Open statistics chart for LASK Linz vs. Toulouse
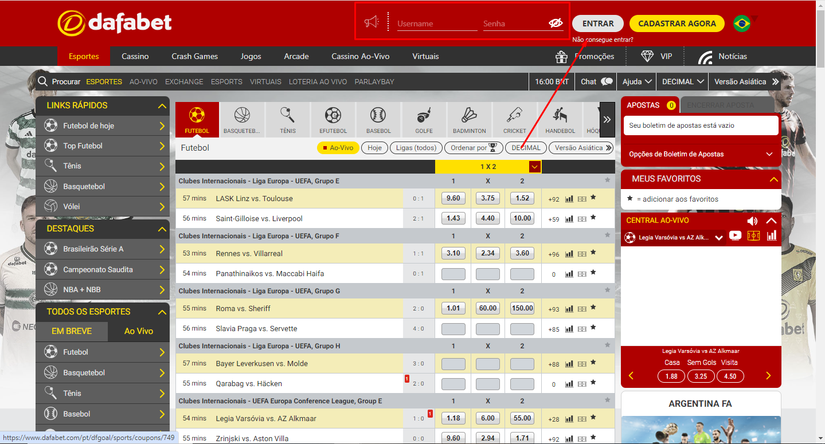 569,199
